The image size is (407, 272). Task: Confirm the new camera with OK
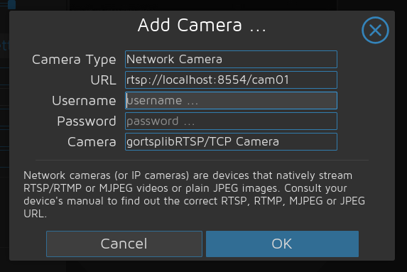click(x=283, y=244)
